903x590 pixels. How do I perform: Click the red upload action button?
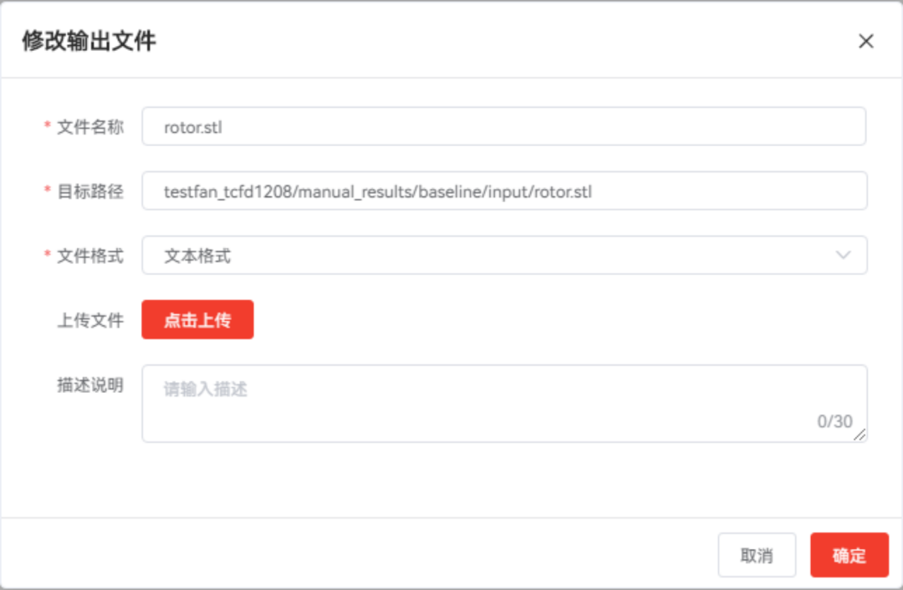[x=198, y=319]
